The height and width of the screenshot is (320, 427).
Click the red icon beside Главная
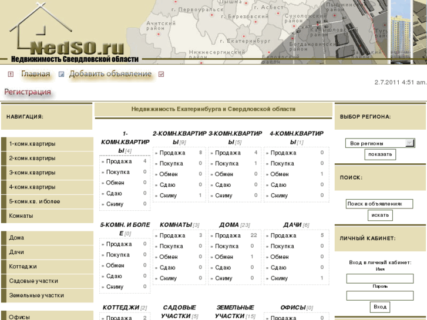tap(11, 75)
